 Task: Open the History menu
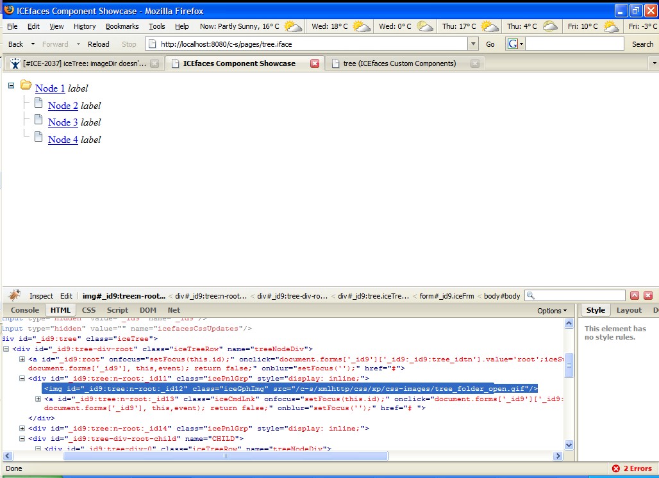pyautogui.click(x=85, y=26)
